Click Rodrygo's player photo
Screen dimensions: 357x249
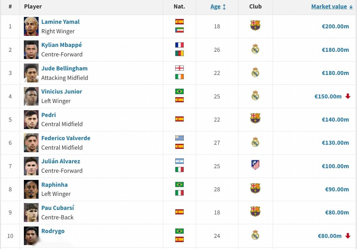pyautogui.click(x=31, y=236)
